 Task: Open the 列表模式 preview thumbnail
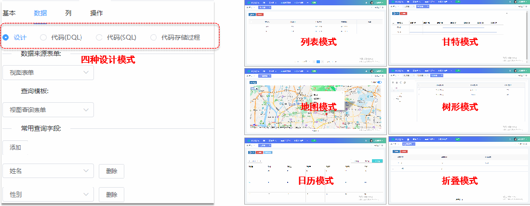point(316,33)
